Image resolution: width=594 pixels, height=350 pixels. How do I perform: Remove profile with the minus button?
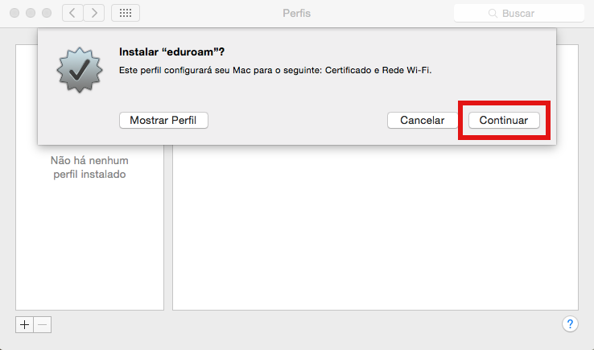43,324
